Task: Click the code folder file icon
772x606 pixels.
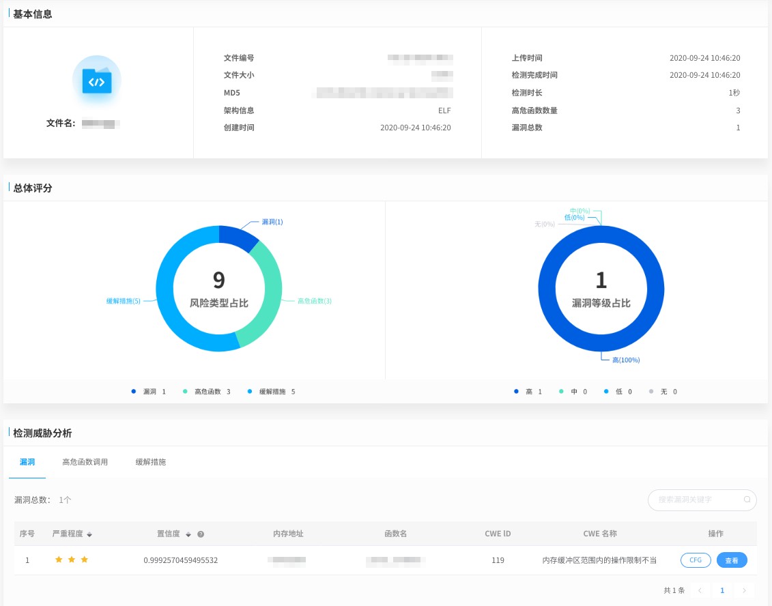Action: point(97,81)
